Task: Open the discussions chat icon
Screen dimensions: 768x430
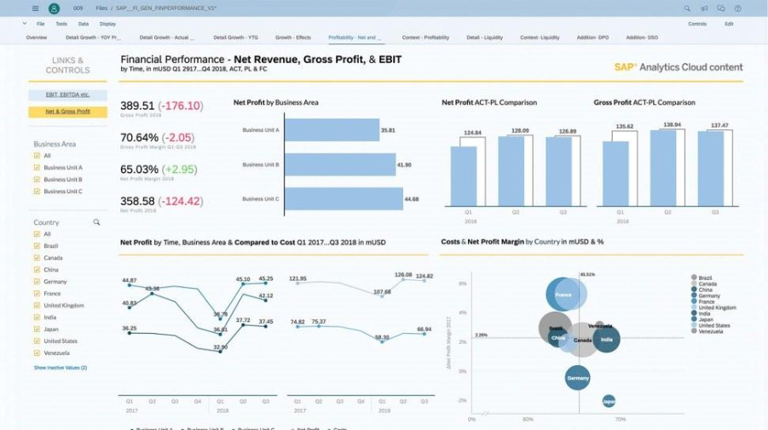Action: [x=721, y=9]
